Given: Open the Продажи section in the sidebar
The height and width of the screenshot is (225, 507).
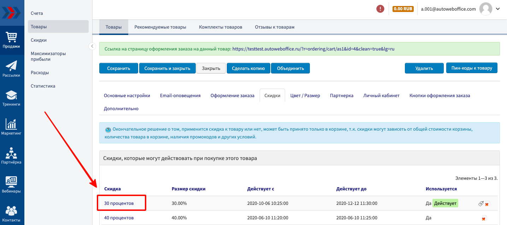Looking at the screenshot, I should click(x=12, y=40).
